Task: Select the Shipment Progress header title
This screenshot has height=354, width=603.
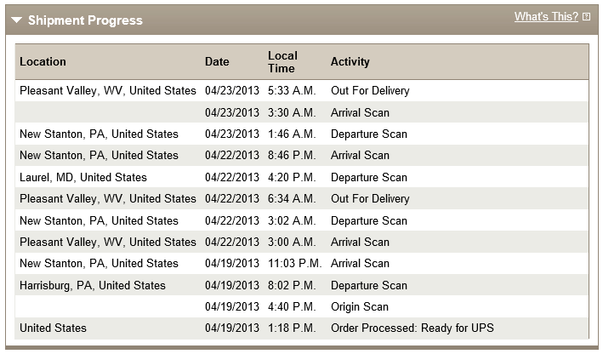Action: [85, 20]
